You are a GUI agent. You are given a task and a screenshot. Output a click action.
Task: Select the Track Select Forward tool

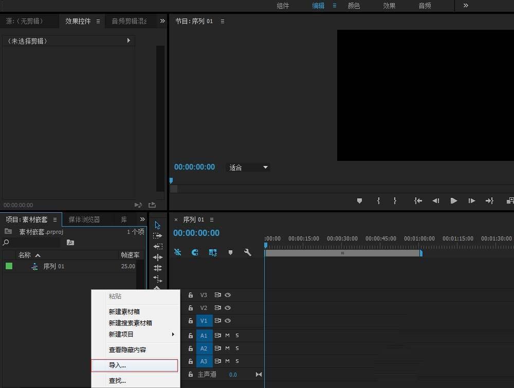pyautogui.click(x=158, y=236)
